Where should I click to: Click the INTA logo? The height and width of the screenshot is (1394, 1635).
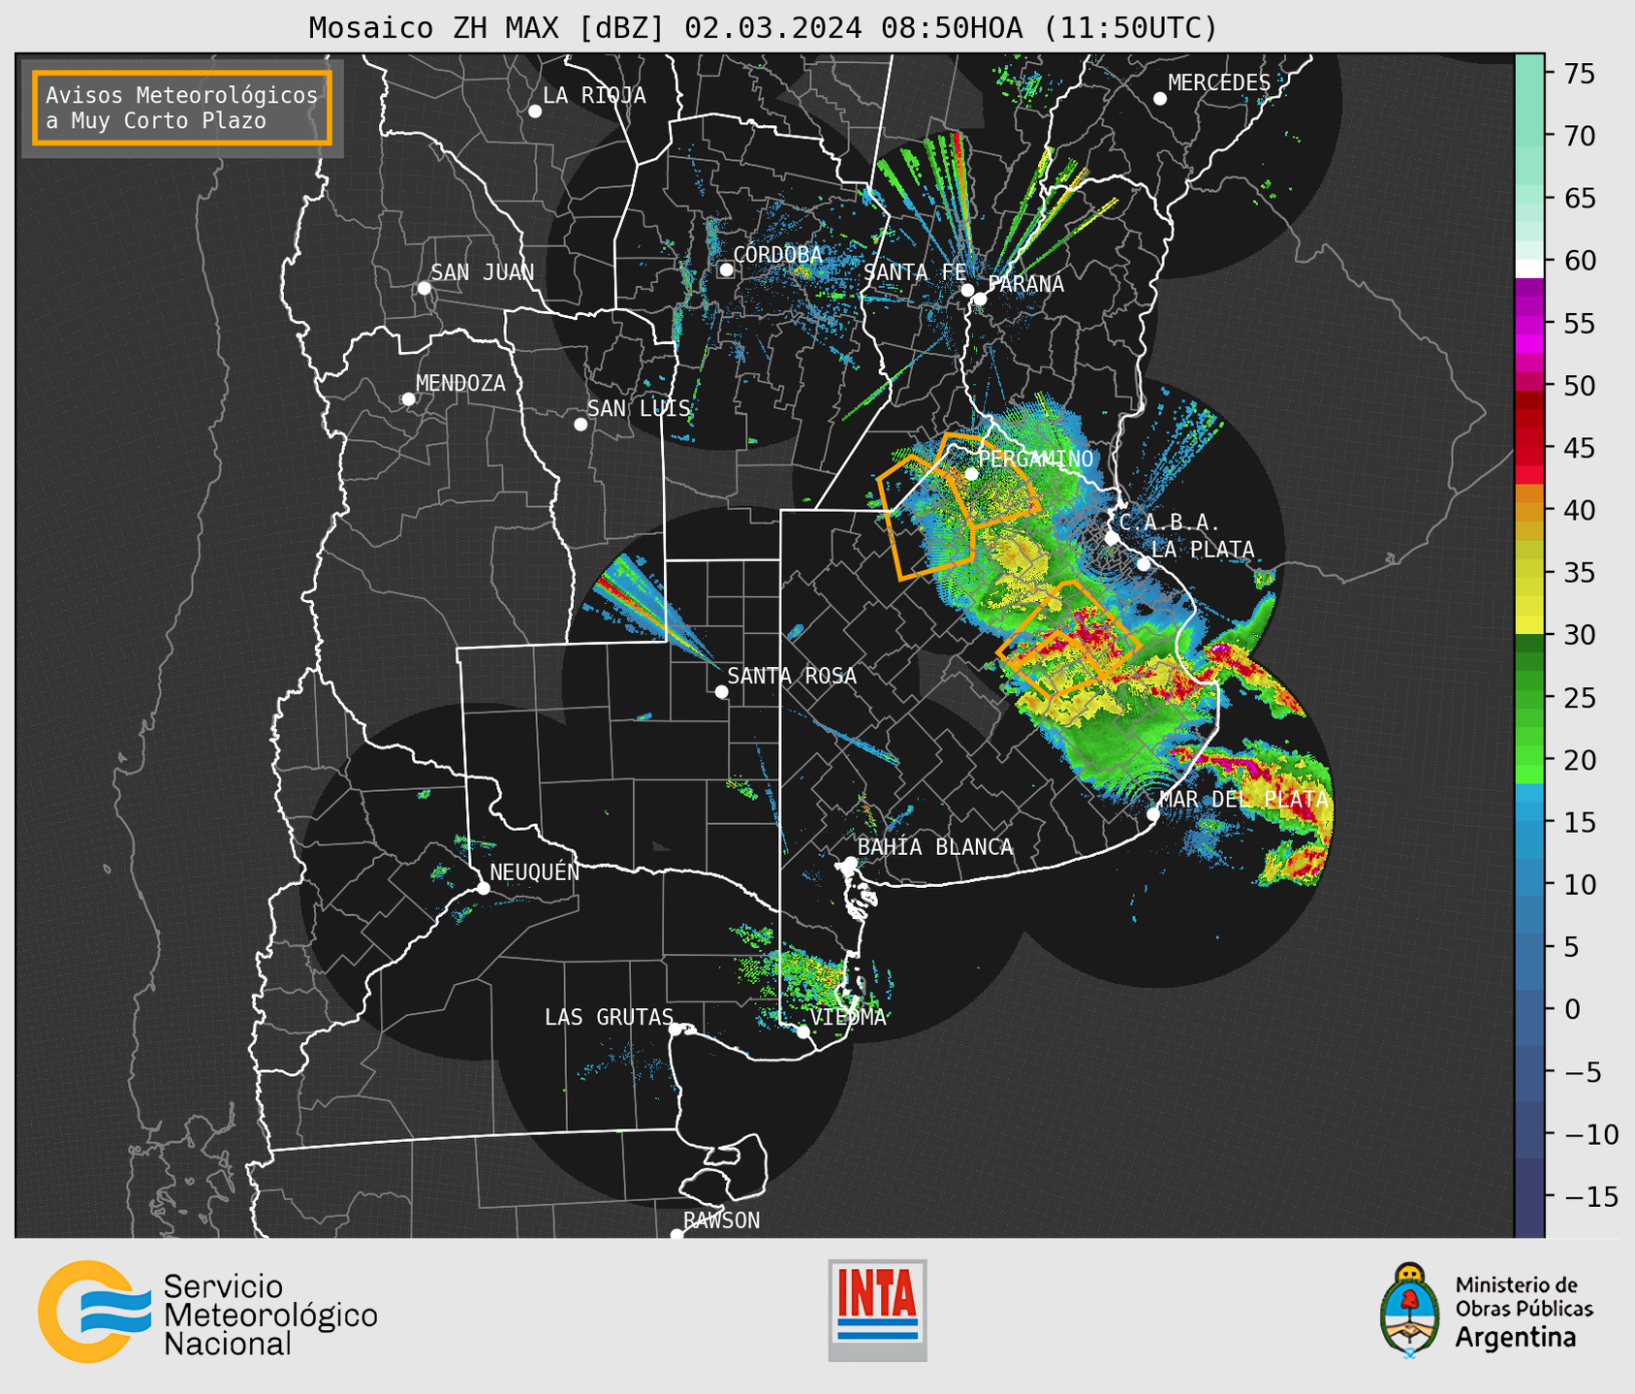click(x=877, y=1310)
